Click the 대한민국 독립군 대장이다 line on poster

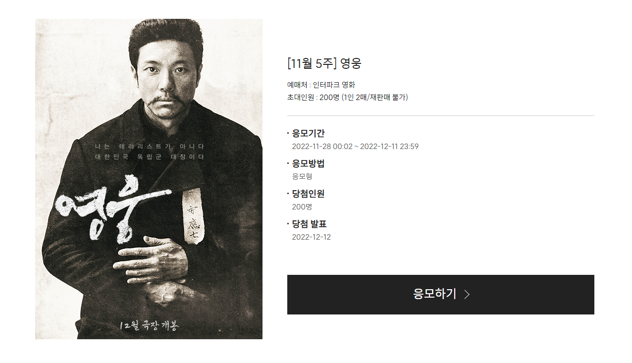150,156
